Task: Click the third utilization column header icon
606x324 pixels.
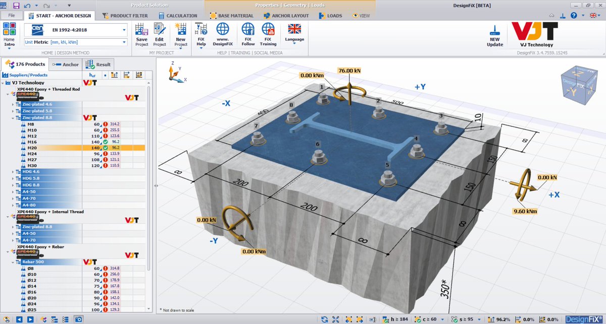Action: tap(138, 75)
